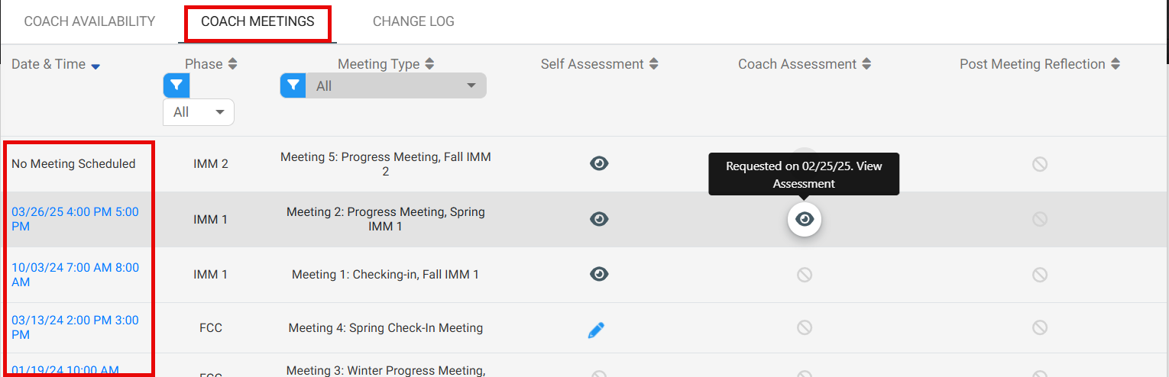The height and width of the screenshot is (377, 1169).
Task: Sort the Coach Assessment column
Action: [866, 65]
